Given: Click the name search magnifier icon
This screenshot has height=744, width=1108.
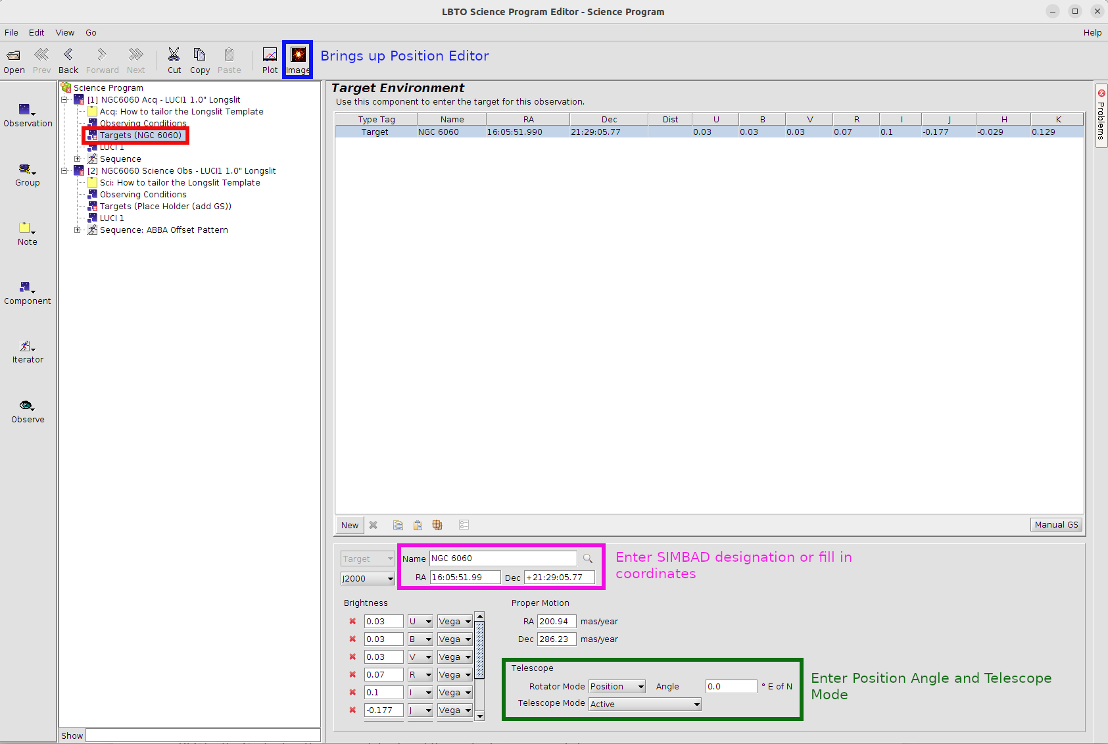Looking at the screenshot, I should click(588, 558).
